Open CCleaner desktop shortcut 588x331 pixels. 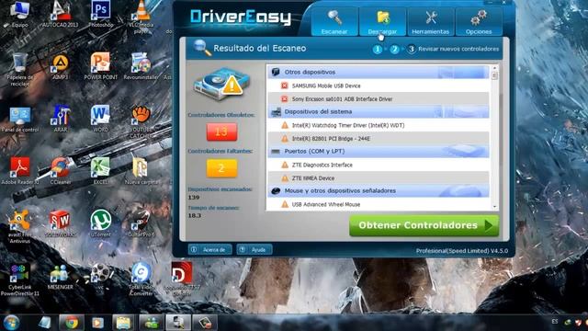[x=61, y=171]
